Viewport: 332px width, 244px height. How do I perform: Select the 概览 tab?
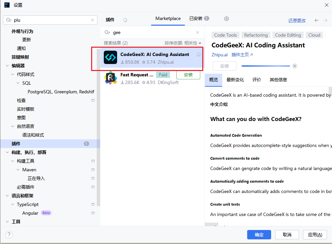point(214,80)
